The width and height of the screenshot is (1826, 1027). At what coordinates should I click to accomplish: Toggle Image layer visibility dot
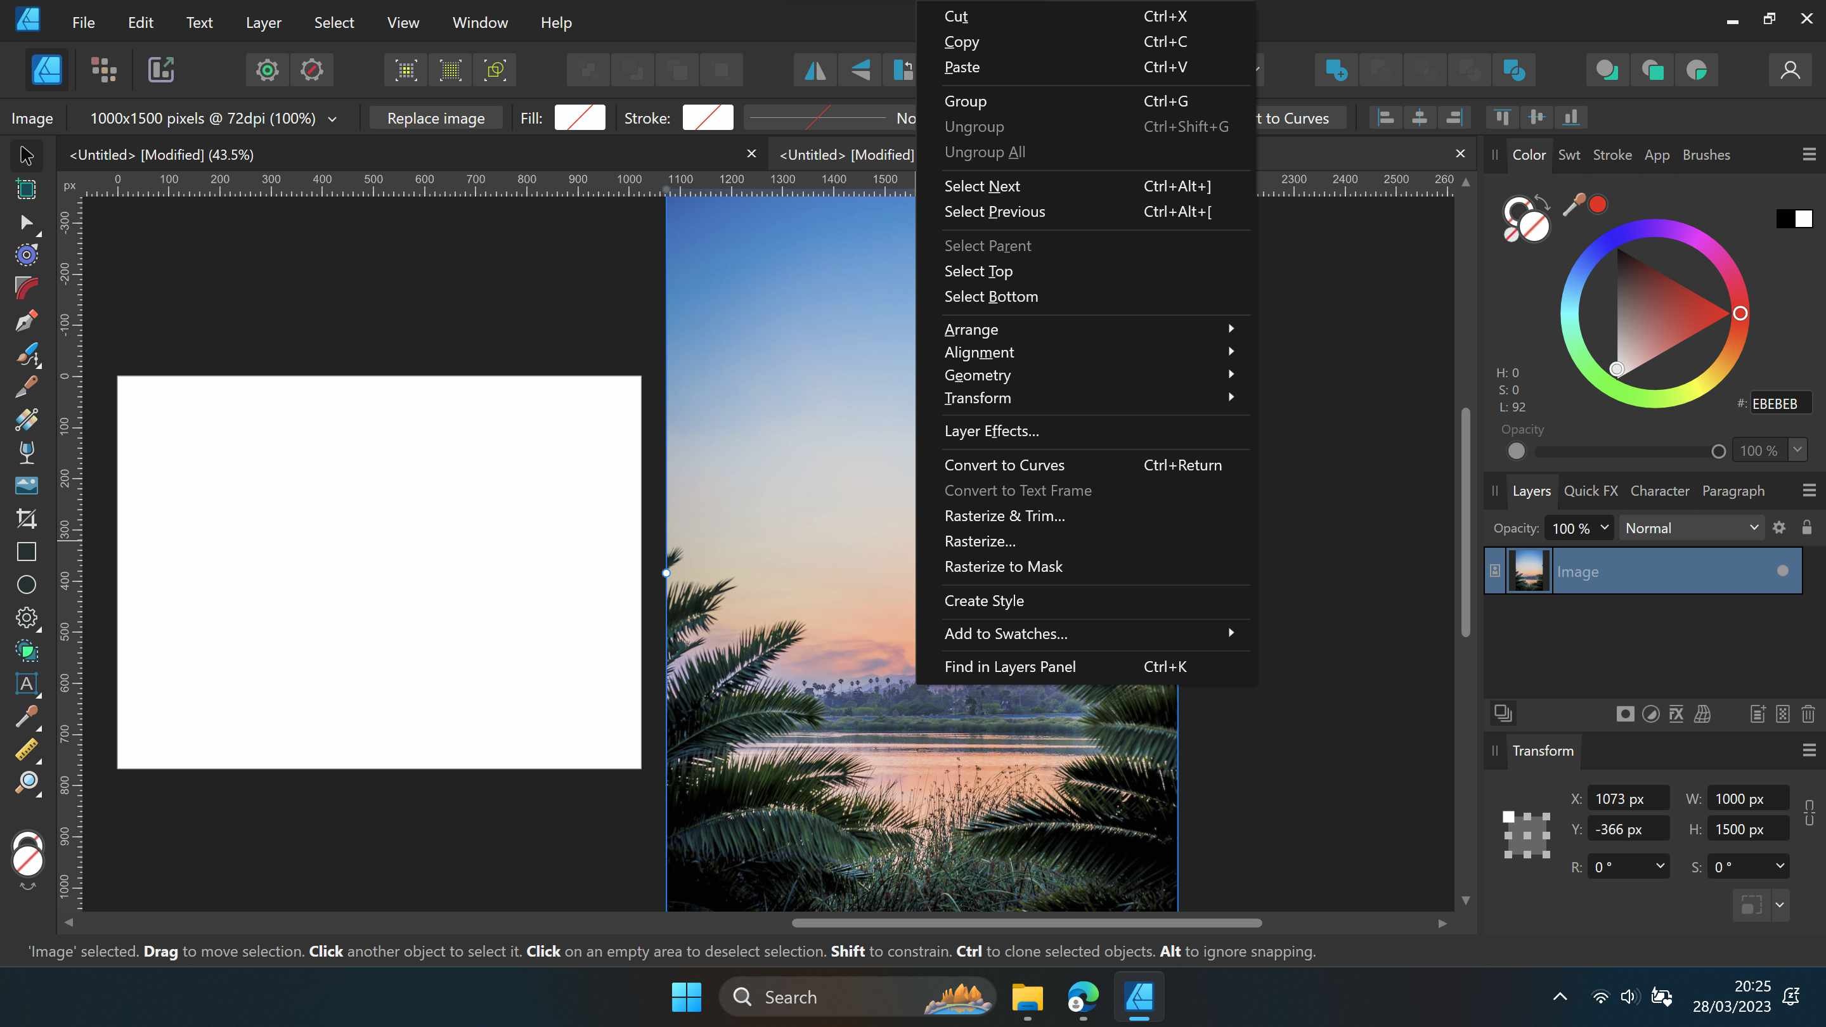pyautogui.click(x=1782, y=571)
